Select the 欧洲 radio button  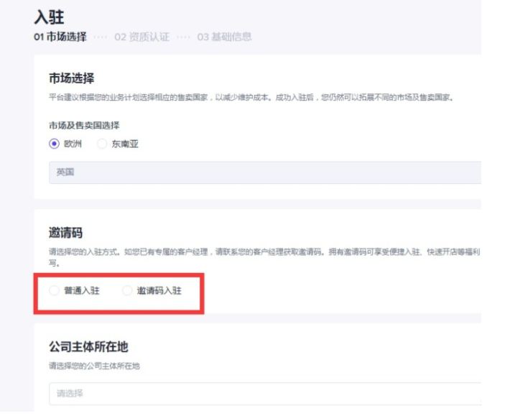pyautogui.click(x=54, y=144)
